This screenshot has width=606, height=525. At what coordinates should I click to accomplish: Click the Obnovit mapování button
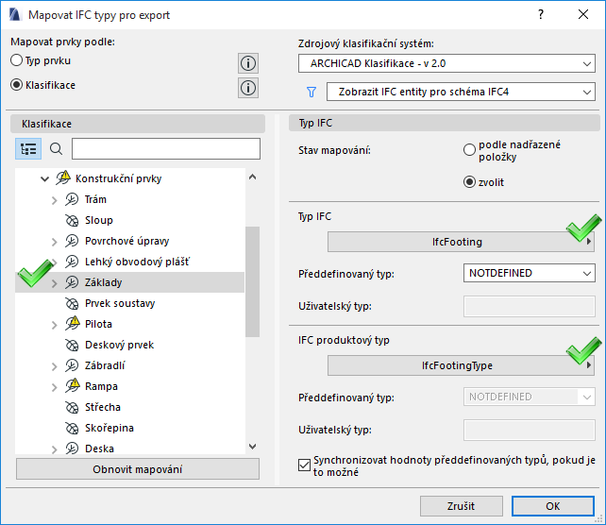point(138,469)
